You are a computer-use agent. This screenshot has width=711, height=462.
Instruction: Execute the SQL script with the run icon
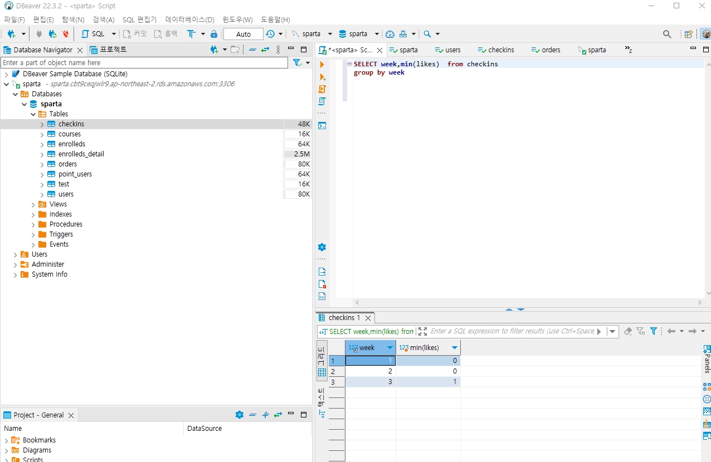point(322,63)
